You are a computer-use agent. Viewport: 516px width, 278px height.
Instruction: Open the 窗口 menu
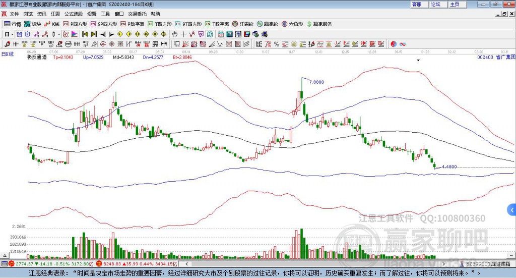click(x=119, y=14)
